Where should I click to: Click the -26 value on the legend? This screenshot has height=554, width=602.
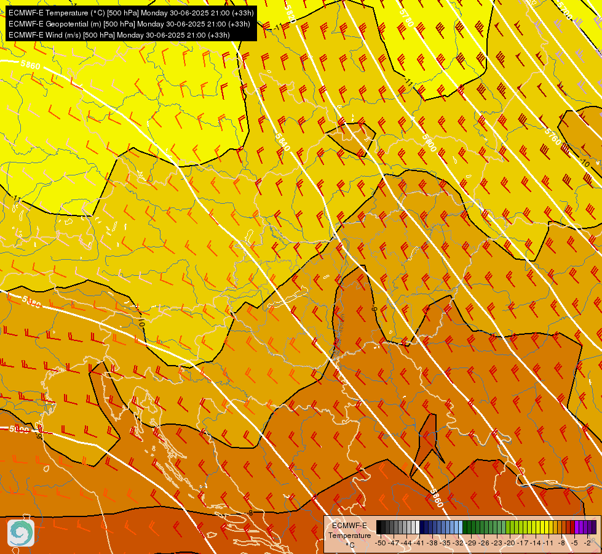pyautogui.click(x=483, y=543)
